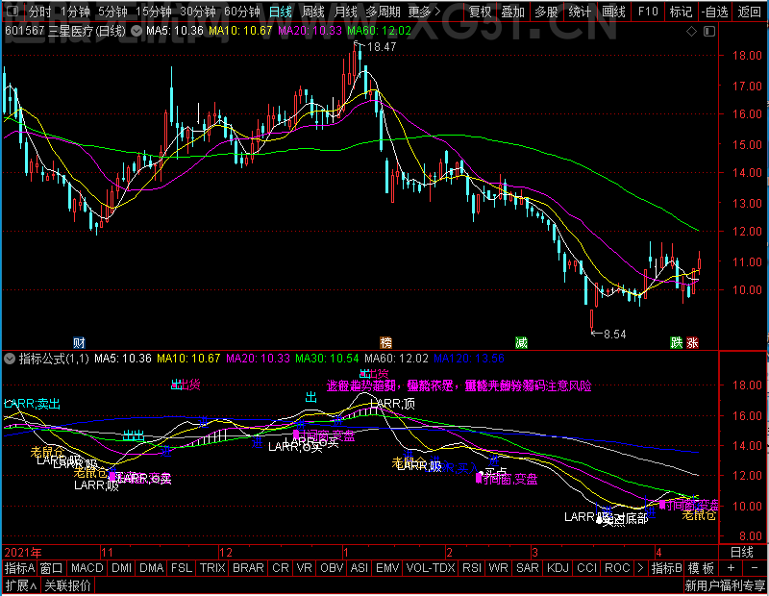This screenshot has width=769, height=596.
Task: Select the 5分钟 period tab
Action: click(112, 12)
